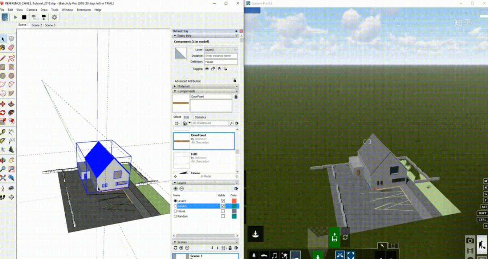The image size is (488, 259).
Task: Click Update Scene refresh icon in Scenes
Action: (x=175, y=248)
